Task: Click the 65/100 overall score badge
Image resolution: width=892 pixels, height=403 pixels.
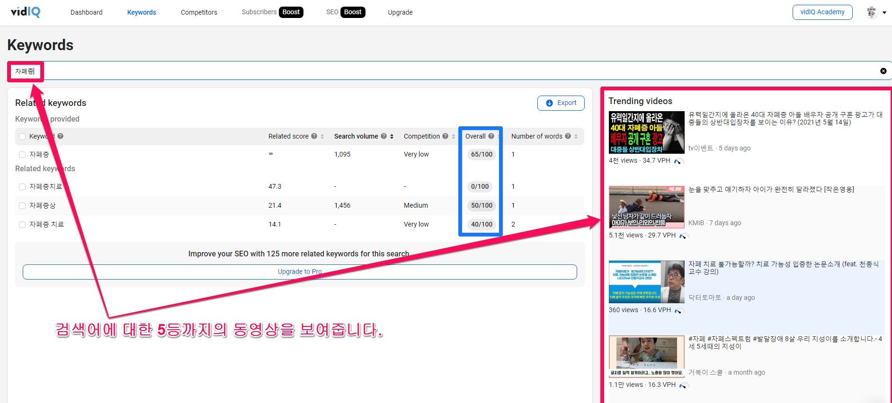Action: pyautogui.click(x=482, y=154)
